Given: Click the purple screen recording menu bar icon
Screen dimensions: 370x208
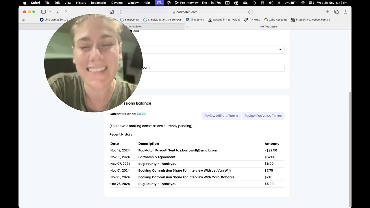Looking at the screenshot, I should tap(159, 3).
